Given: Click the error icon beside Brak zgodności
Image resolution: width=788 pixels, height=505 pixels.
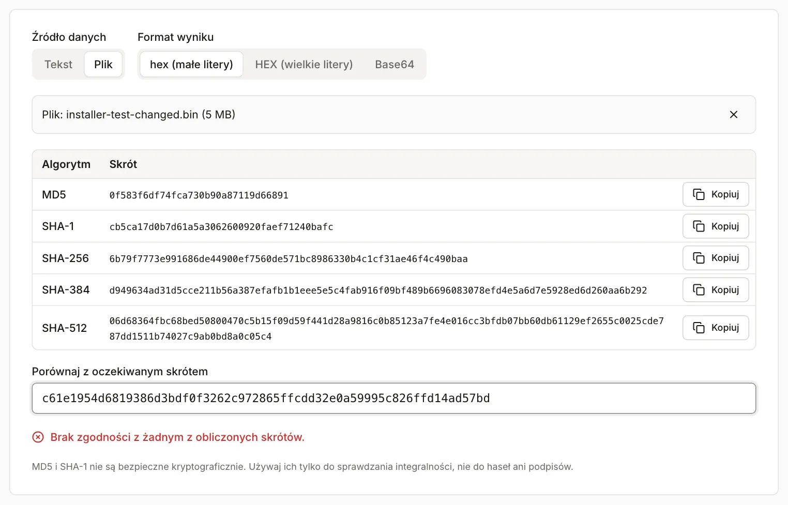Looking at the screenshot, I should click(x=38, y=437).
